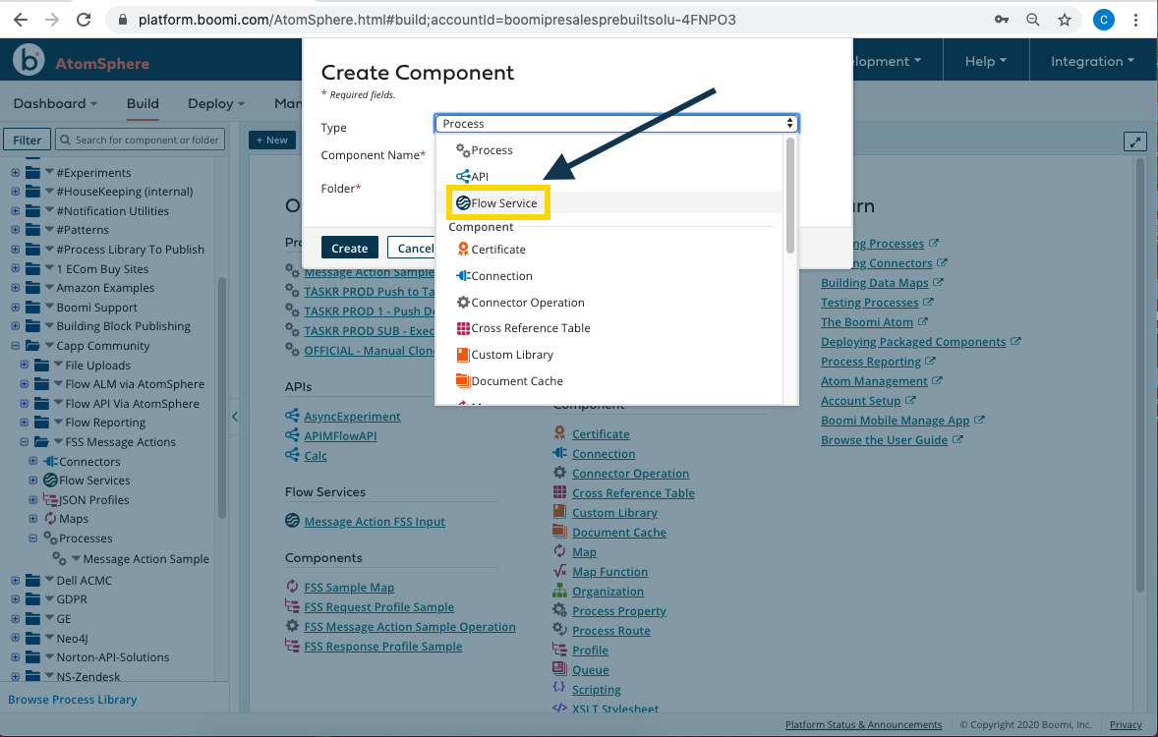
Task: Collapse the Processes tree node
Action: pyautogui.click(x=33, y=539)
